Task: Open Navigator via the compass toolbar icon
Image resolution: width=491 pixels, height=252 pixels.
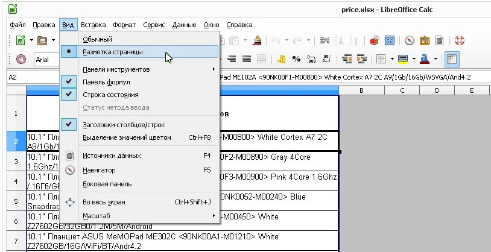Action: [410, 40]
